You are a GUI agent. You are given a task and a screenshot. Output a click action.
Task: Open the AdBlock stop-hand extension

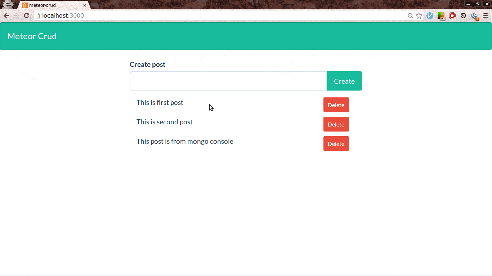pyautogui.click(x=452, y=15)
